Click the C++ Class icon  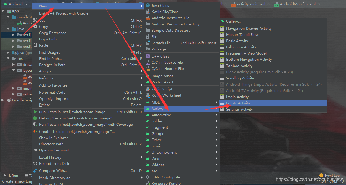pyautogui.click(x=148, y=56)
